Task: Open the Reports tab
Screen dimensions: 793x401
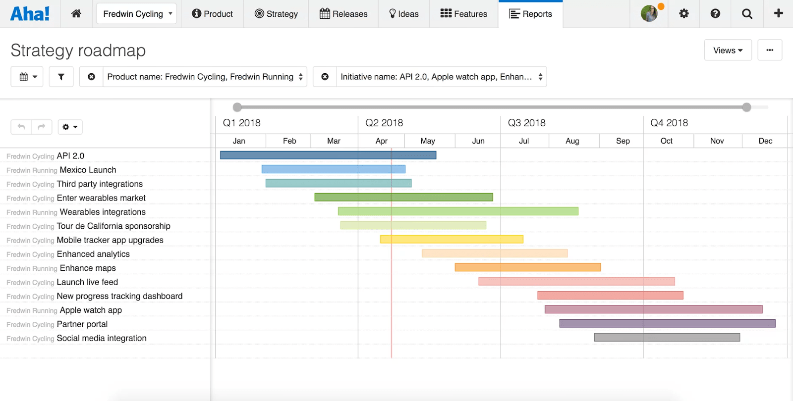Action: (530, 14)
